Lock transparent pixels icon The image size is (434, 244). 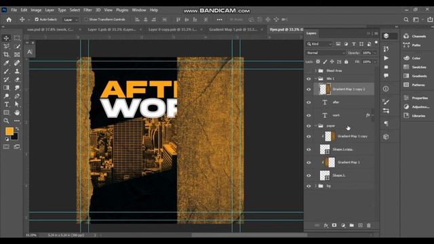tap(318, 62)
